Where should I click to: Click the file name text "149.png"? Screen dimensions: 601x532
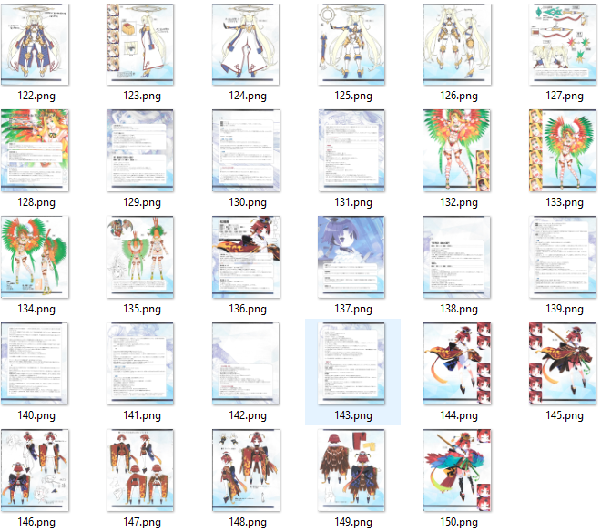click(x=353, y=522)
